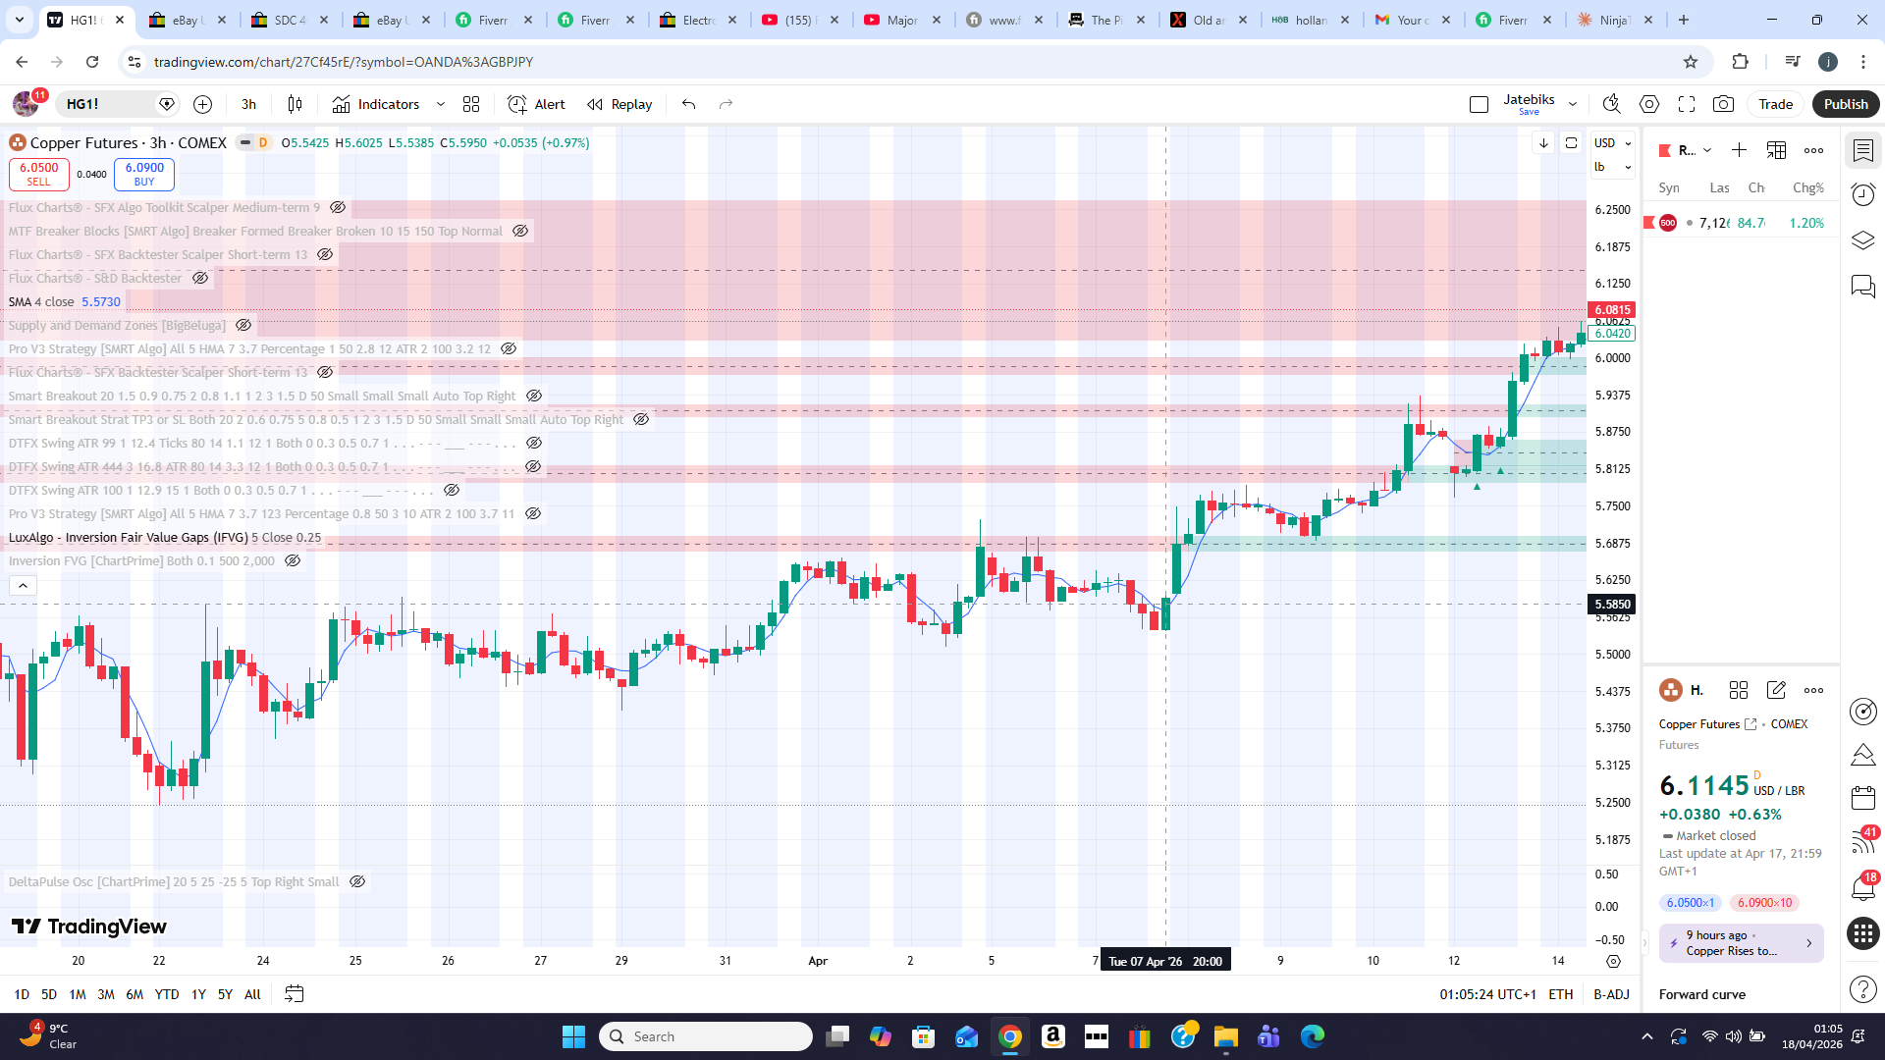1885x1060 pixels.
Task: Open the USD currency dropdown
Action: [x=1612, y=143]
